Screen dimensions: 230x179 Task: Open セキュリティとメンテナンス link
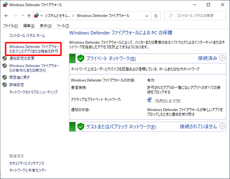[27, 163]
